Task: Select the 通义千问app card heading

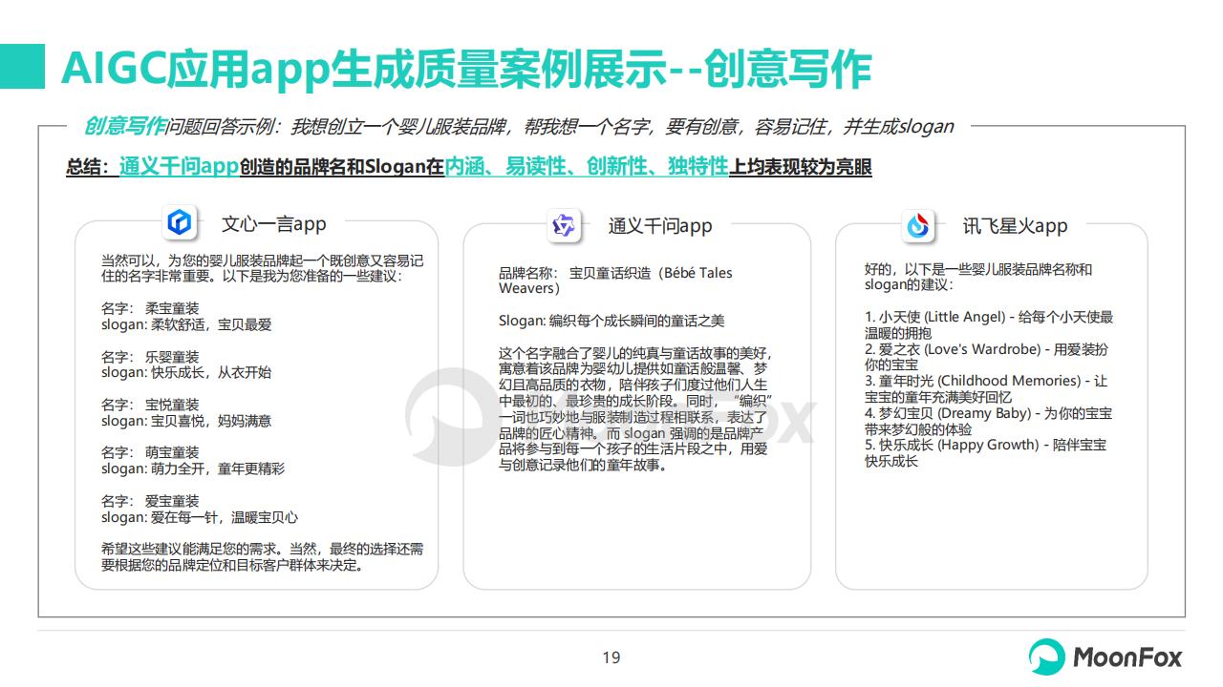Action: click(x=660, y=226)
